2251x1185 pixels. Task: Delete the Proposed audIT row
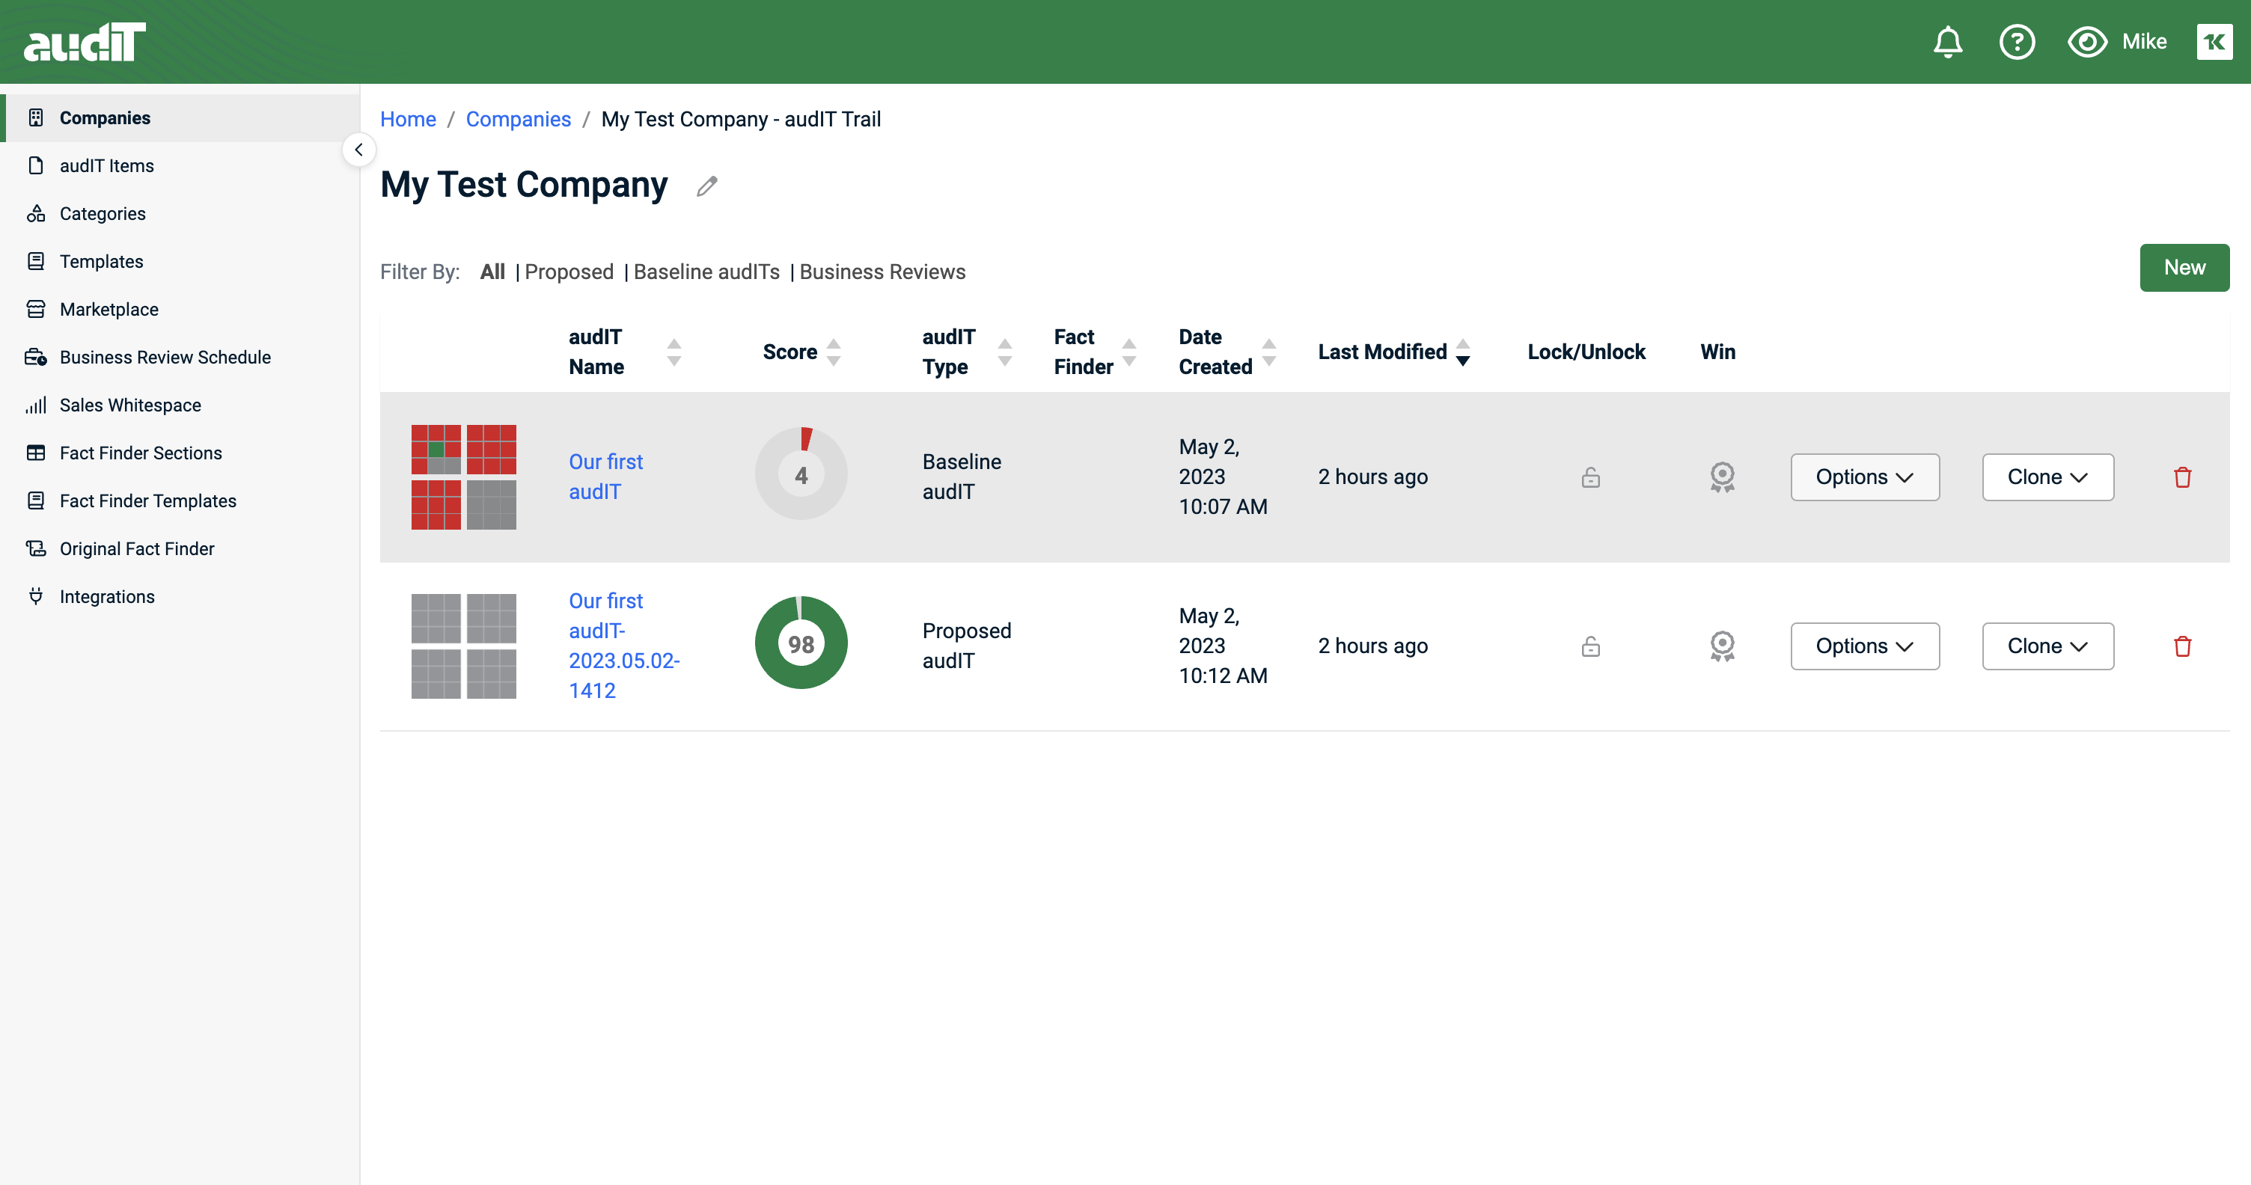[x=2182, y=646]
